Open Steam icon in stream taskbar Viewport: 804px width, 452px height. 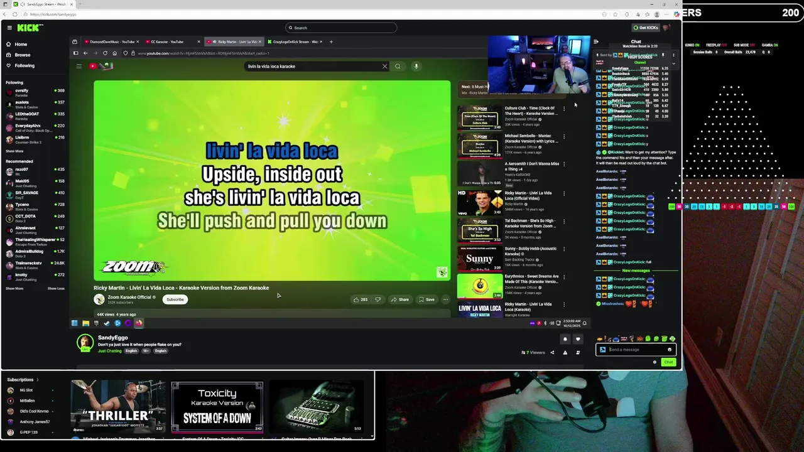(107, 323)
